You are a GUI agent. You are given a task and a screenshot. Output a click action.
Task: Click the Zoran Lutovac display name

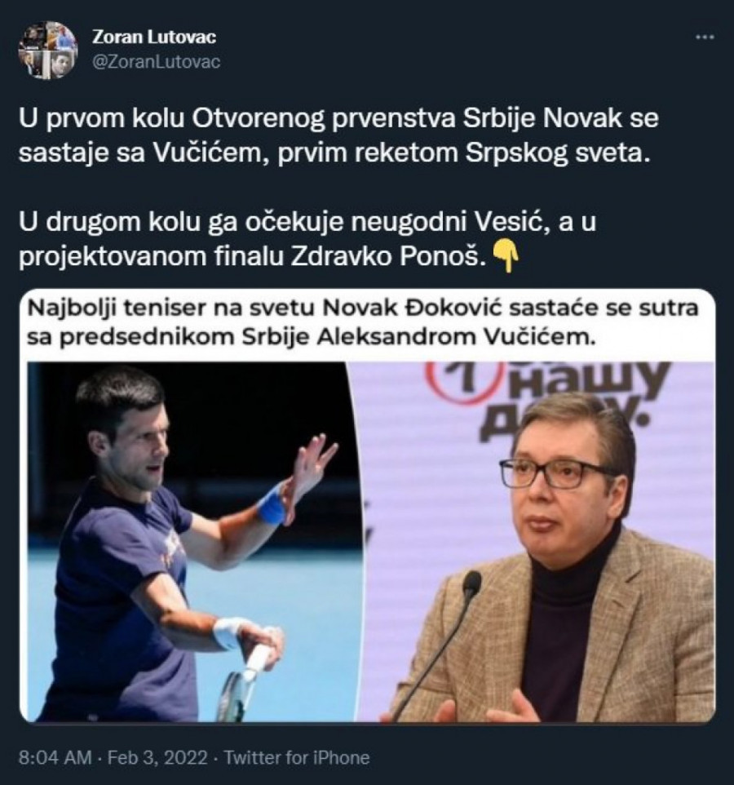coord(154,37)
